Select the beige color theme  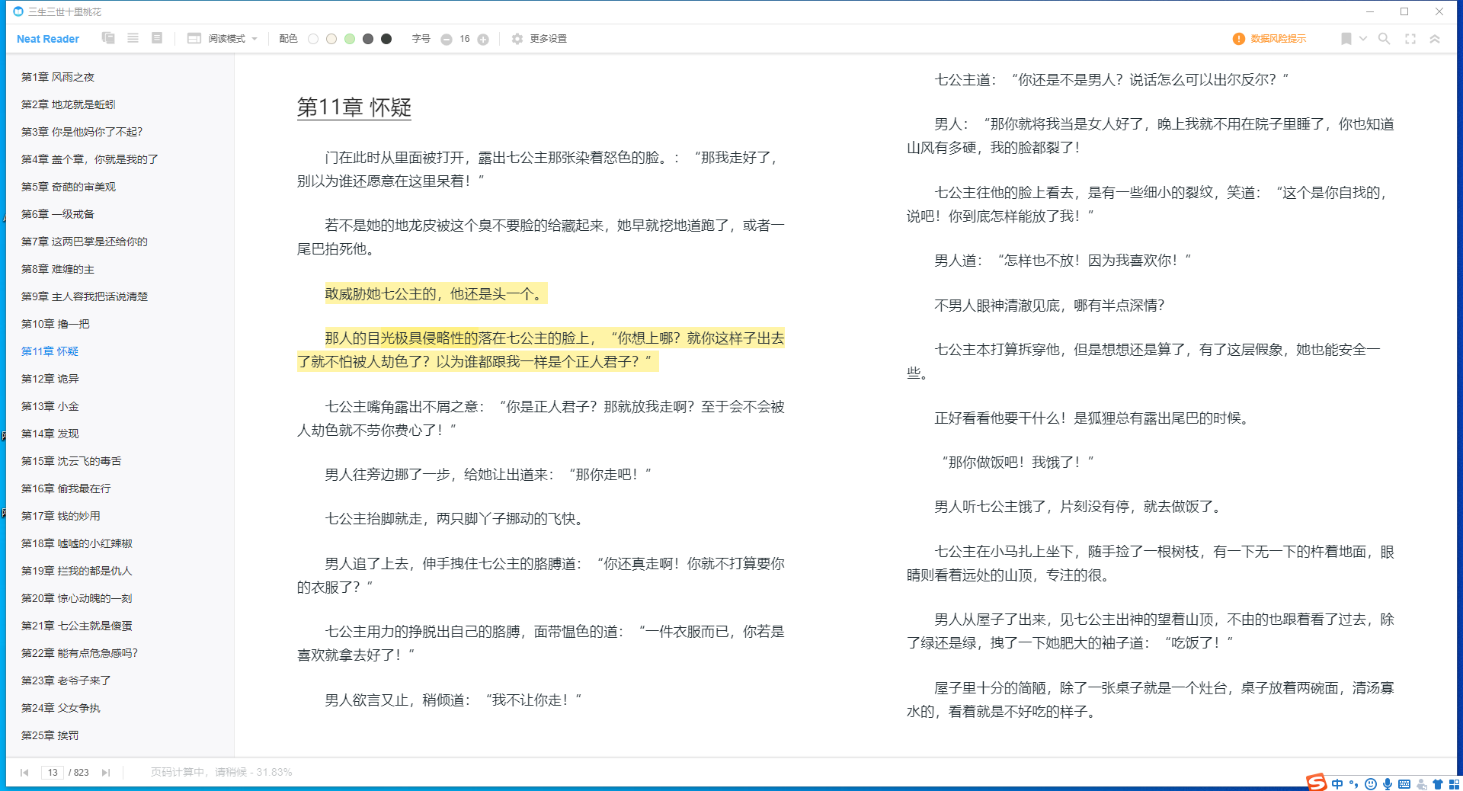click(x=331, y=39)
